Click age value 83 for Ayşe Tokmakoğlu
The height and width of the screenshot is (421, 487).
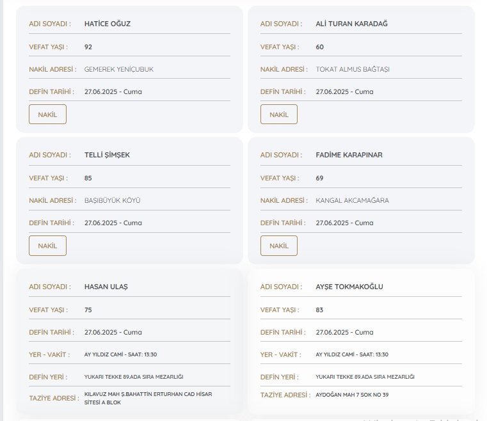pyautogui.click(x=319, y=310)
